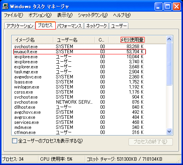Viewport: 183px width, 165px height.
Task: Sort by ユーザー名 column header
Action: tap(74, 40)
